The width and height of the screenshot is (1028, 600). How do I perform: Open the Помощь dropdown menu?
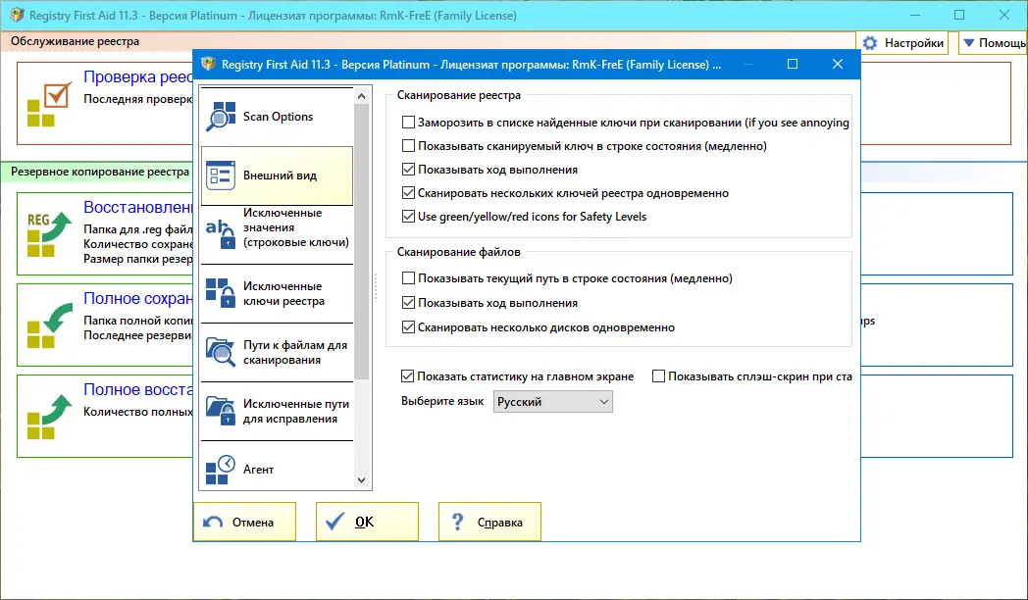[994, 43]
